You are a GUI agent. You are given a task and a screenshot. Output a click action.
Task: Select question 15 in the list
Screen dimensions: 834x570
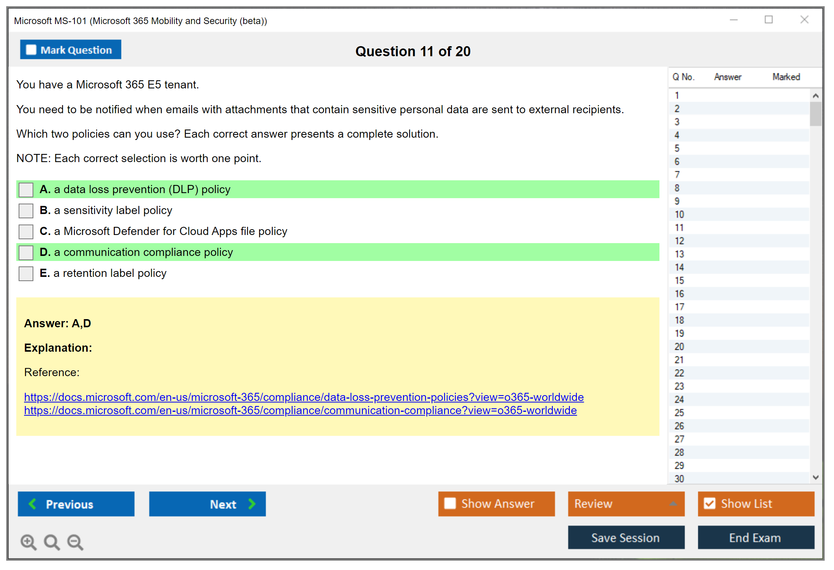point(679,280)
